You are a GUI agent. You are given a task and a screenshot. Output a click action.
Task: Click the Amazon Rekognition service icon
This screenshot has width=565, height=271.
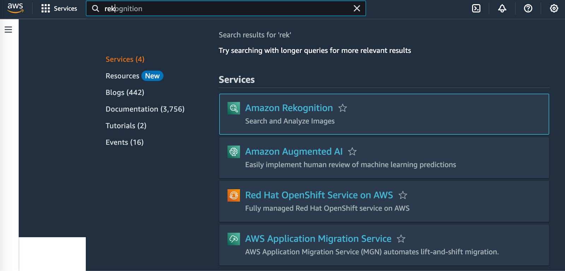(233, 108)
